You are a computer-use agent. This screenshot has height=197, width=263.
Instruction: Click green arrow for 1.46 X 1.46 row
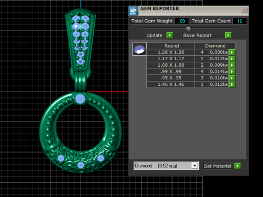pos(232,84)
